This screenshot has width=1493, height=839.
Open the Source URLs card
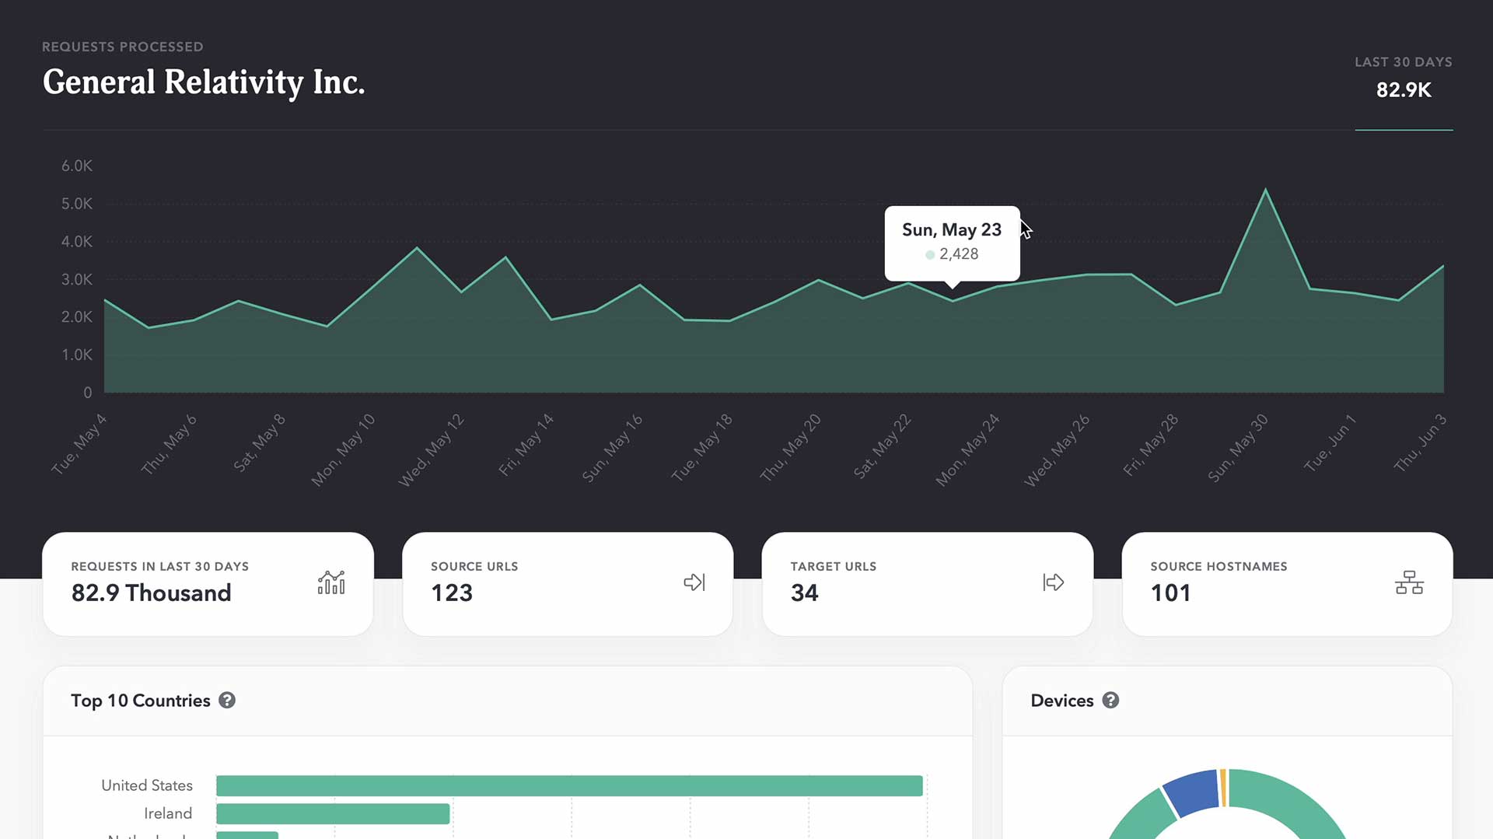pyautogui.click(x=568, y=583)
